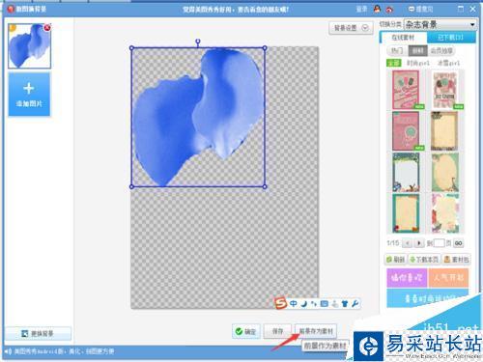Pick the teal-bordered cream background
Screen dimensions: 483x362
click(x=407, y=213)
